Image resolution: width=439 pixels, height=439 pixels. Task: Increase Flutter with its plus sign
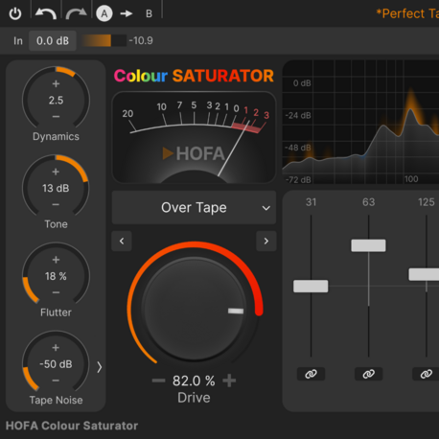pyautogui.click(x=56, y=260)
